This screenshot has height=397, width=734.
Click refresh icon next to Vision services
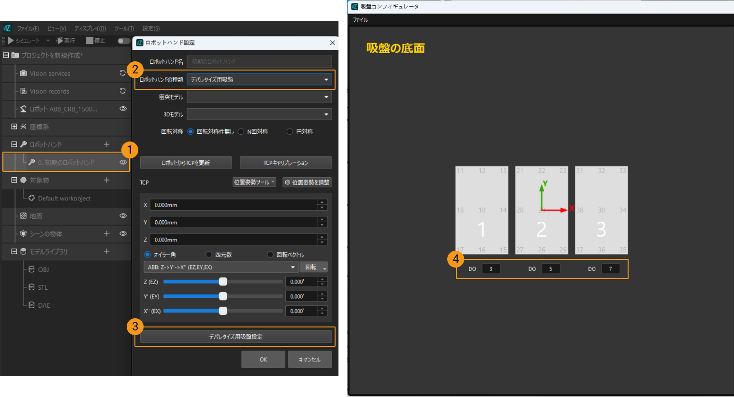(x=123, y=73)
